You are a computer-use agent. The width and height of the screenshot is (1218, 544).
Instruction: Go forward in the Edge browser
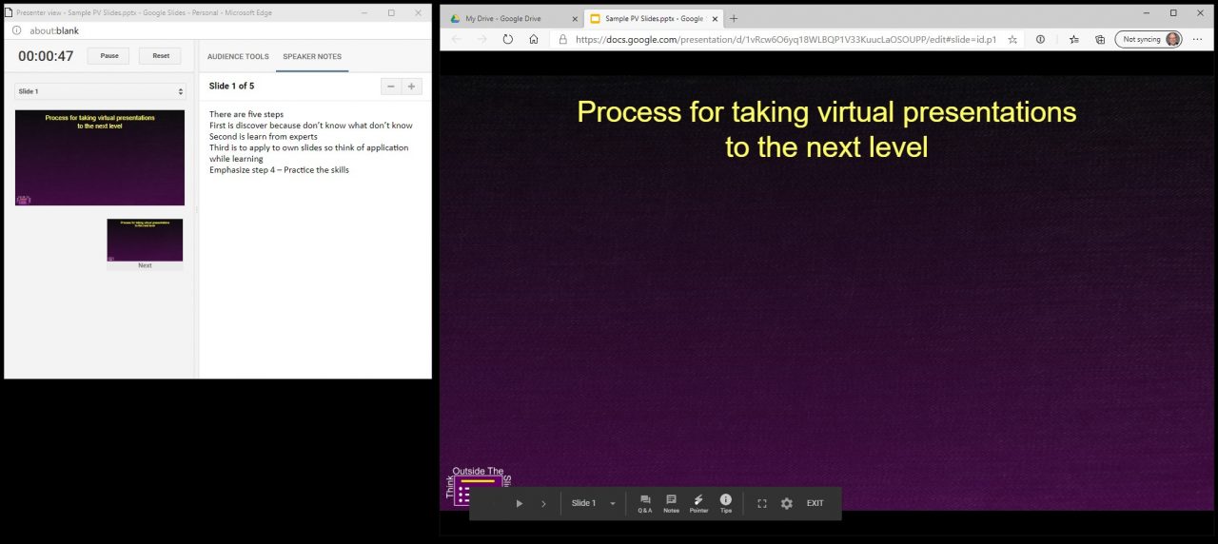pos(482,39)
